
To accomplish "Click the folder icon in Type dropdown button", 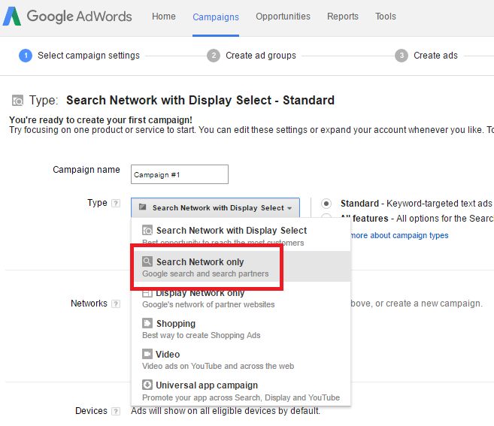I will pyautogui.click(x=143, y=207).
